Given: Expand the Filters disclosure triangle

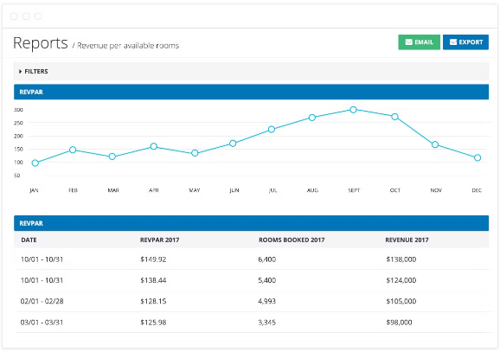Looking at the screenshot, I should tap(21, 72).
